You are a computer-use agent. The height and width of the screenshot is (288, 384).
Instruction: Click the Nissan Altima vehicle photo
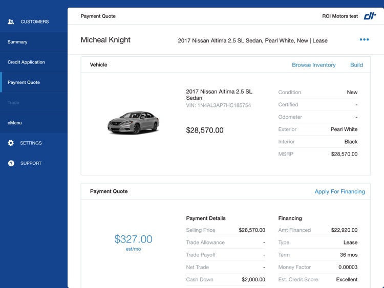(x=133, y=123)
